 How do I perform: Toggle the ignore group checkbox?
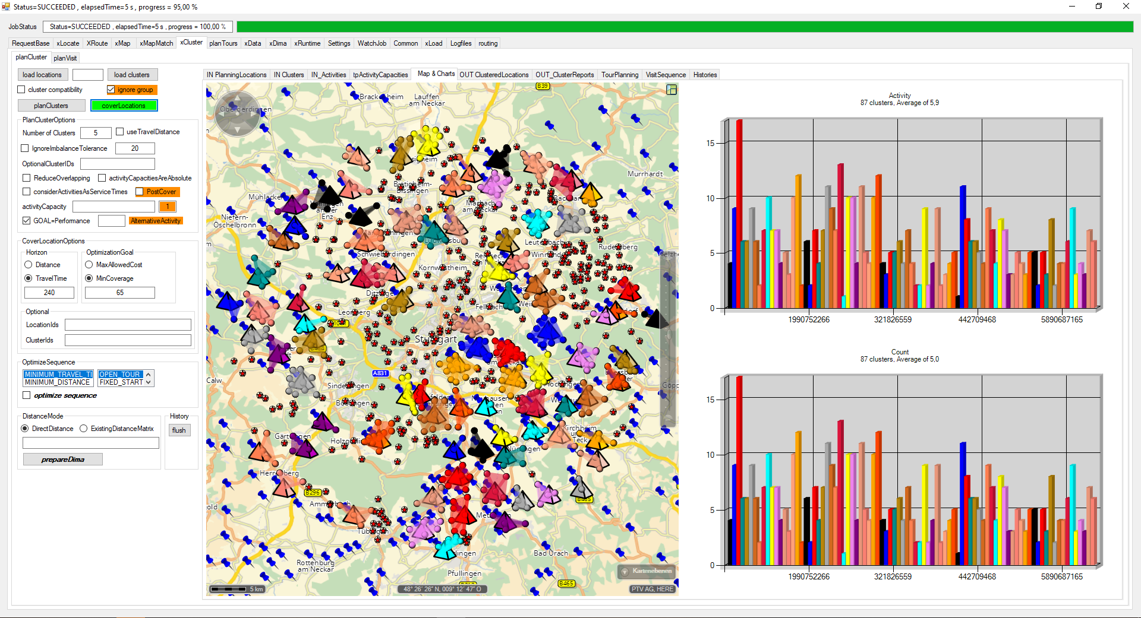(111, 90)
